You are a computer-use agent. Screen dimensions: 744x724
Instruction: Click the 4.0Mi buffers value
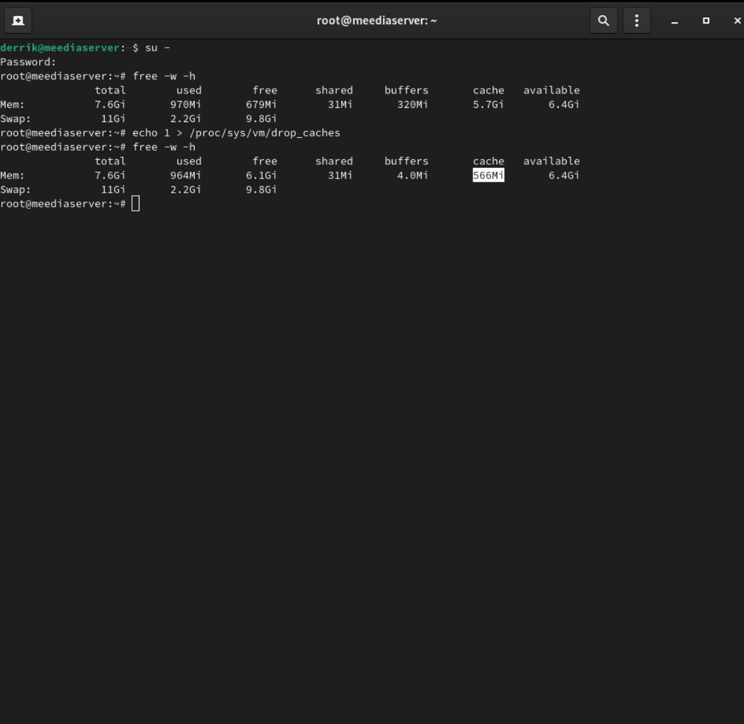[412, 175]
